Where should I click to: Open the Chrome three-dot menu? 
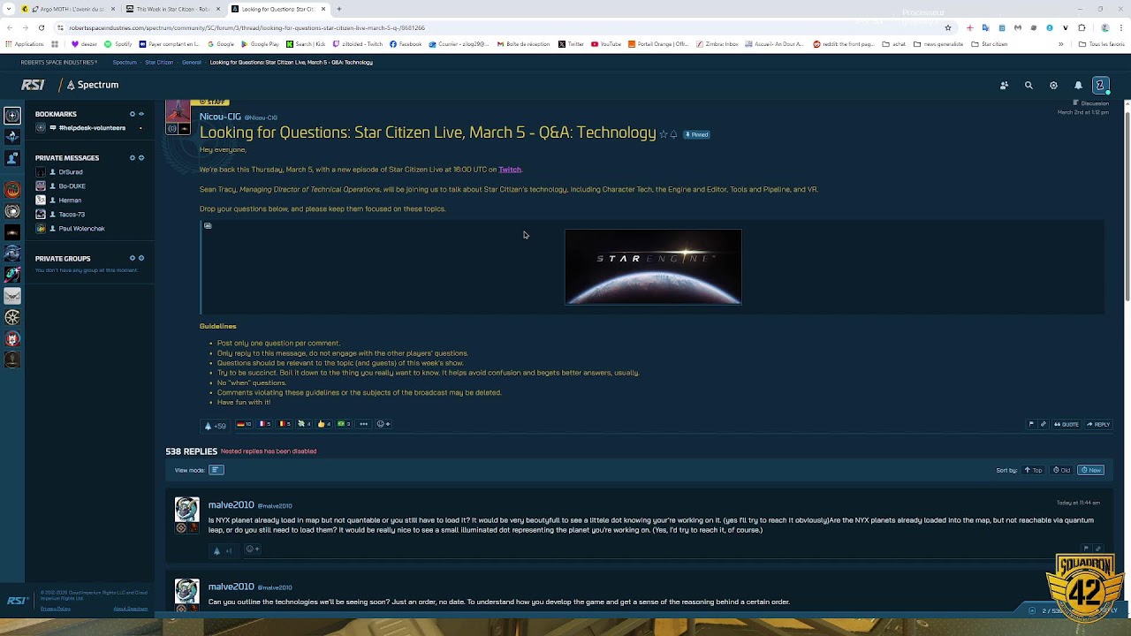click(x=1121, y=27)
